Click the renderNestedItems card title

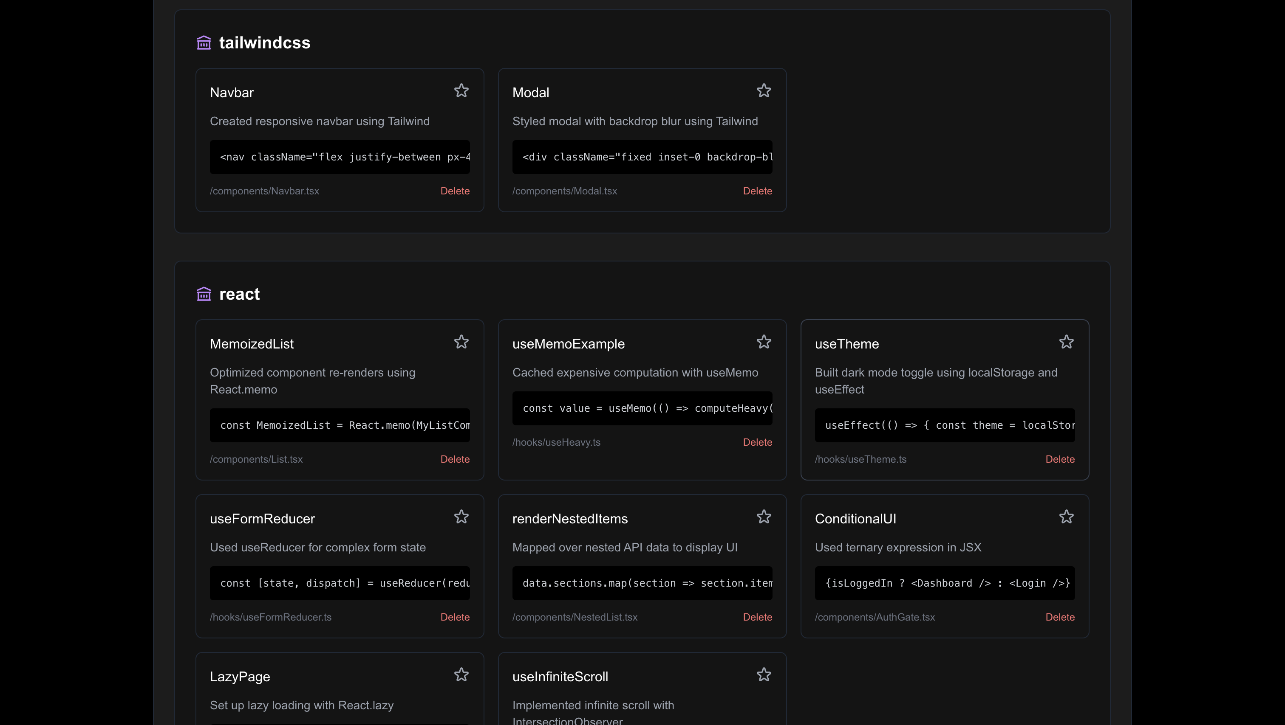(x=570, y=519)
